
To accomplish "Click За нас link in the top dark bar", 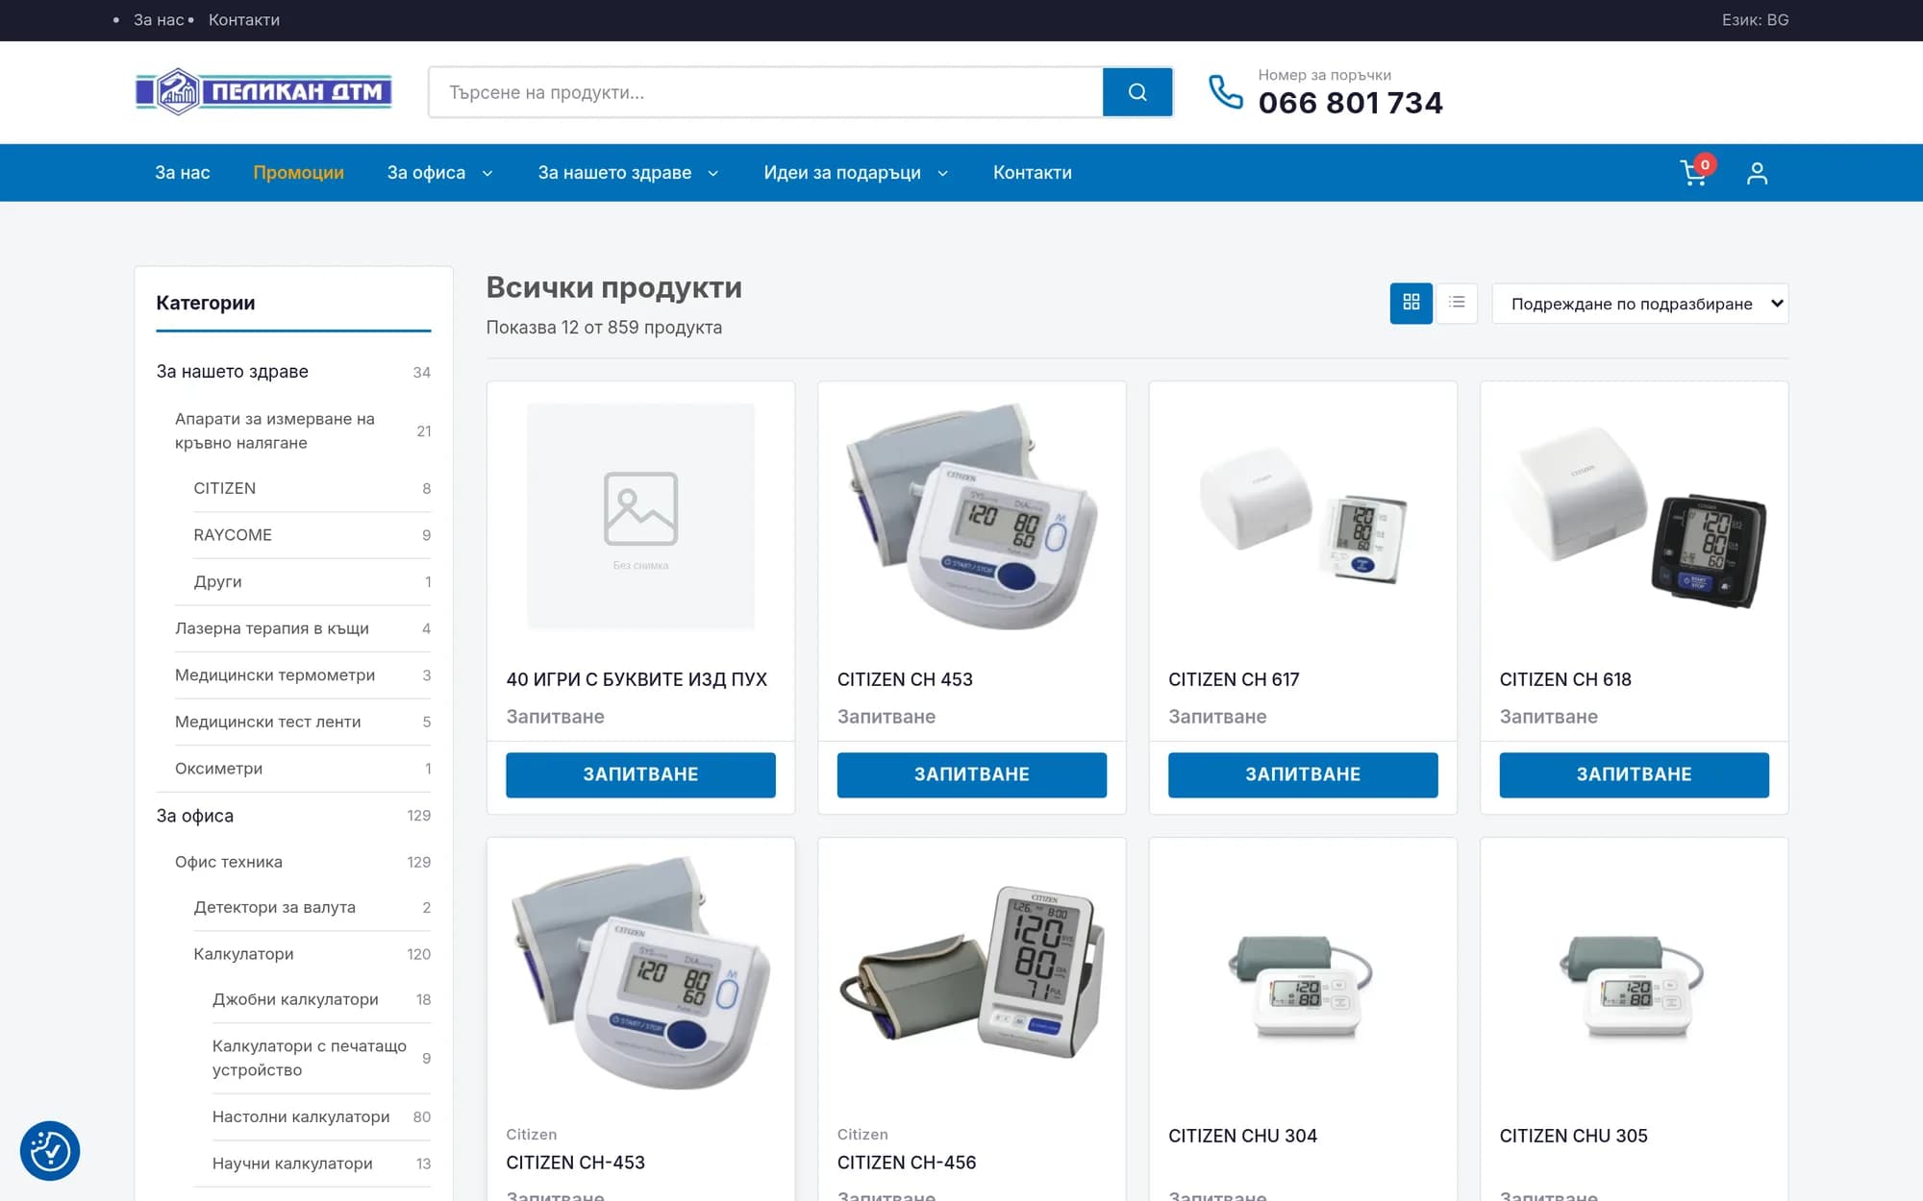I will click(x=159, y=20).
